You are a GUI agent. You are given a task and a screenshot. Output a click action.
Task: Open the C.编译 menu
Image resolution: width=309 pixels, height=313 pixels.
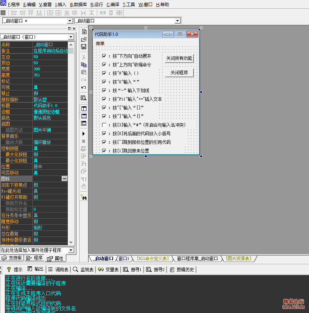coord(113,5)
